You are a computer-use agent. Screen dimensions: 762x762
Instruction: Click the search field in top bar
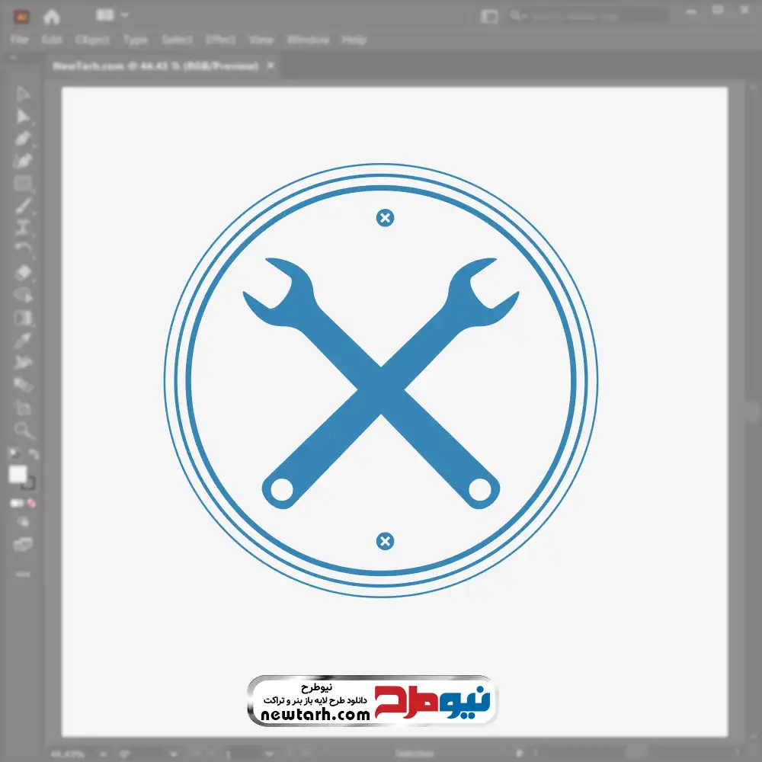point(594,16)
